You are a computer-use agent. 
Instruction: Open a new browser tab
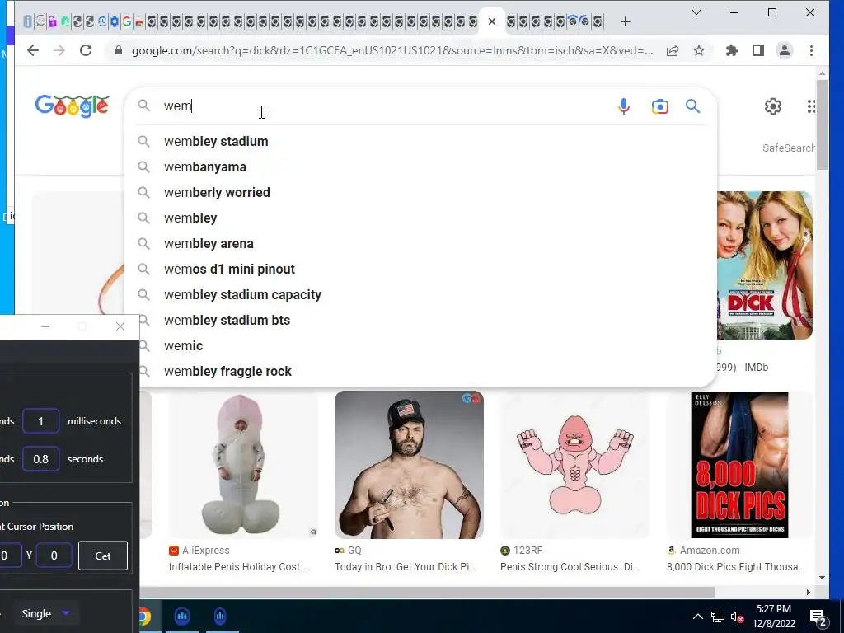click(625, 21)
